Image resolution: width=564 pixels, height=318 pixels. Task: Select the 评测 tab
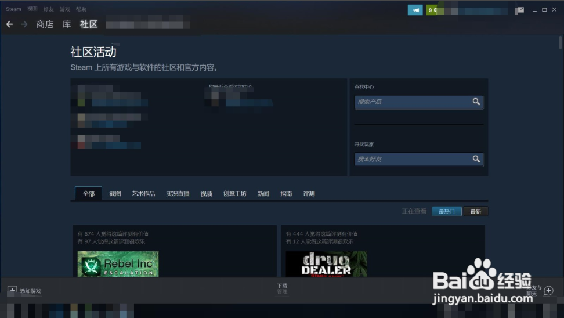click(309, 194)
